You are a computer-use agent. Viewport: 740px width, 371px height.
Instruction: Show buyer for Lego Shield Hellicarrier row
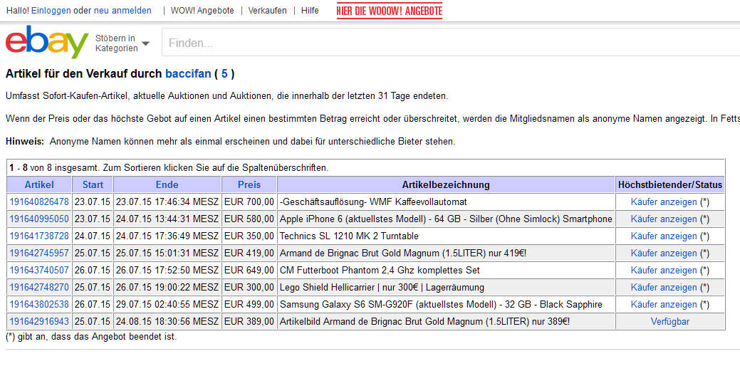[664, 288]
